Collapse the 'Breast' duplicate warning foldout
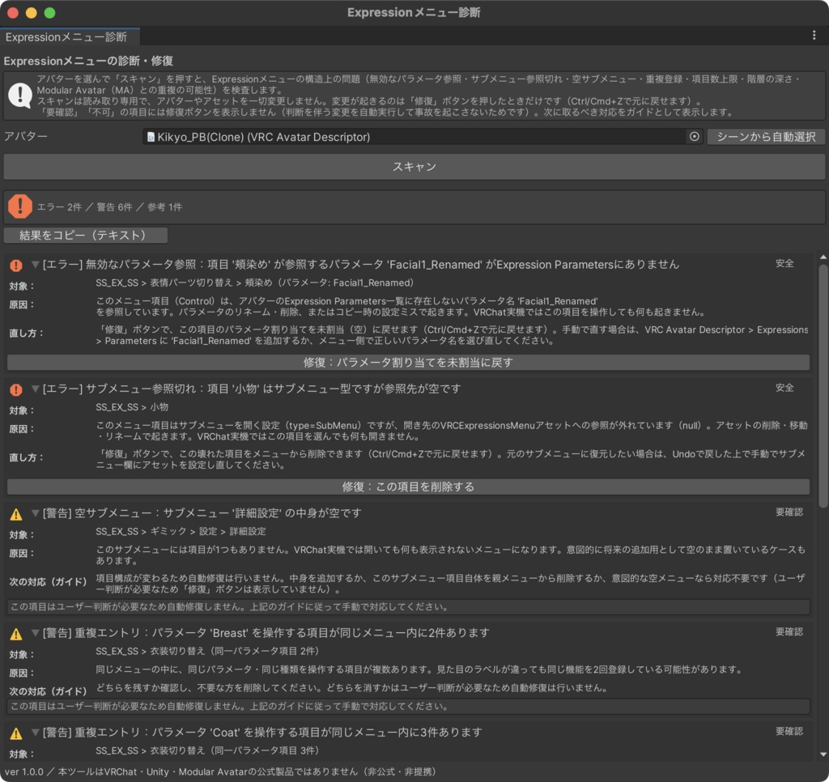829x782 pixels. (36, 632)
